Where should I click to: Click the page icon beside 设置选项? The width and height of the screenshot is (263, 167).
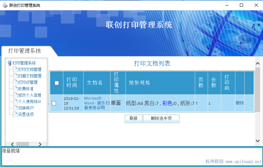15,114
